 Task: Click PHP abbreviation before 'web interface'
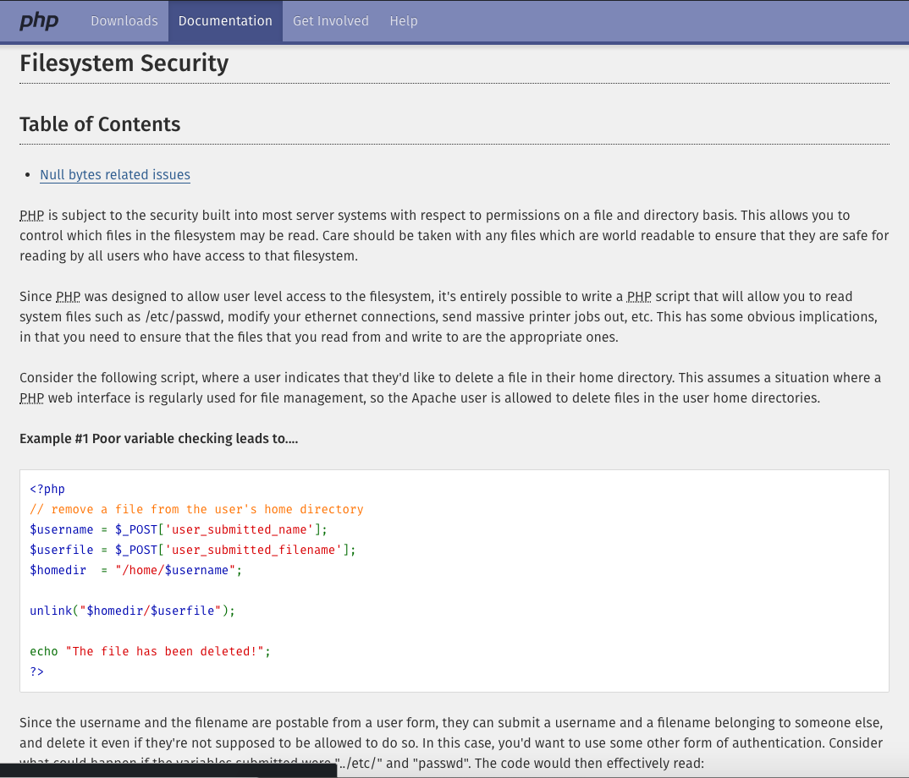[32, 398]
